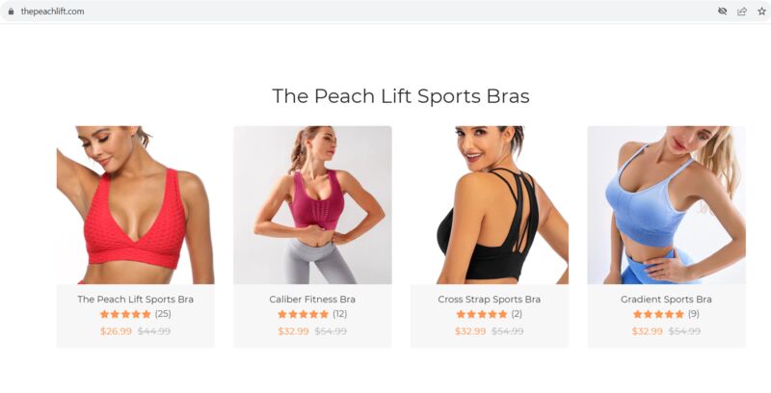The width and height of the screenshot is (771, 393).
Task: Click The Peach Lift Sports Bra title
Action: 136,300
